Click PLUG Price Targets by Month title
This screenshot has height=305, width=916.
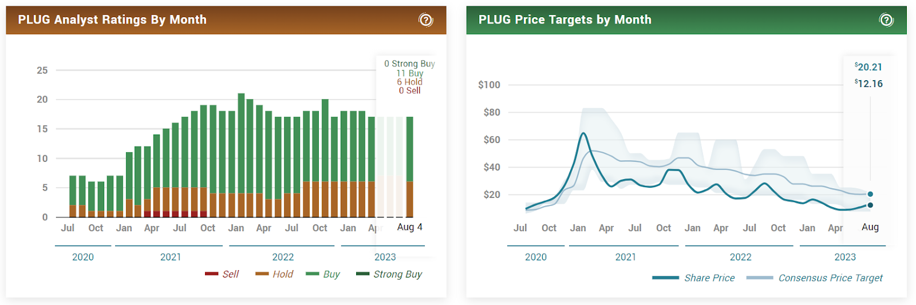pos(565,19)
